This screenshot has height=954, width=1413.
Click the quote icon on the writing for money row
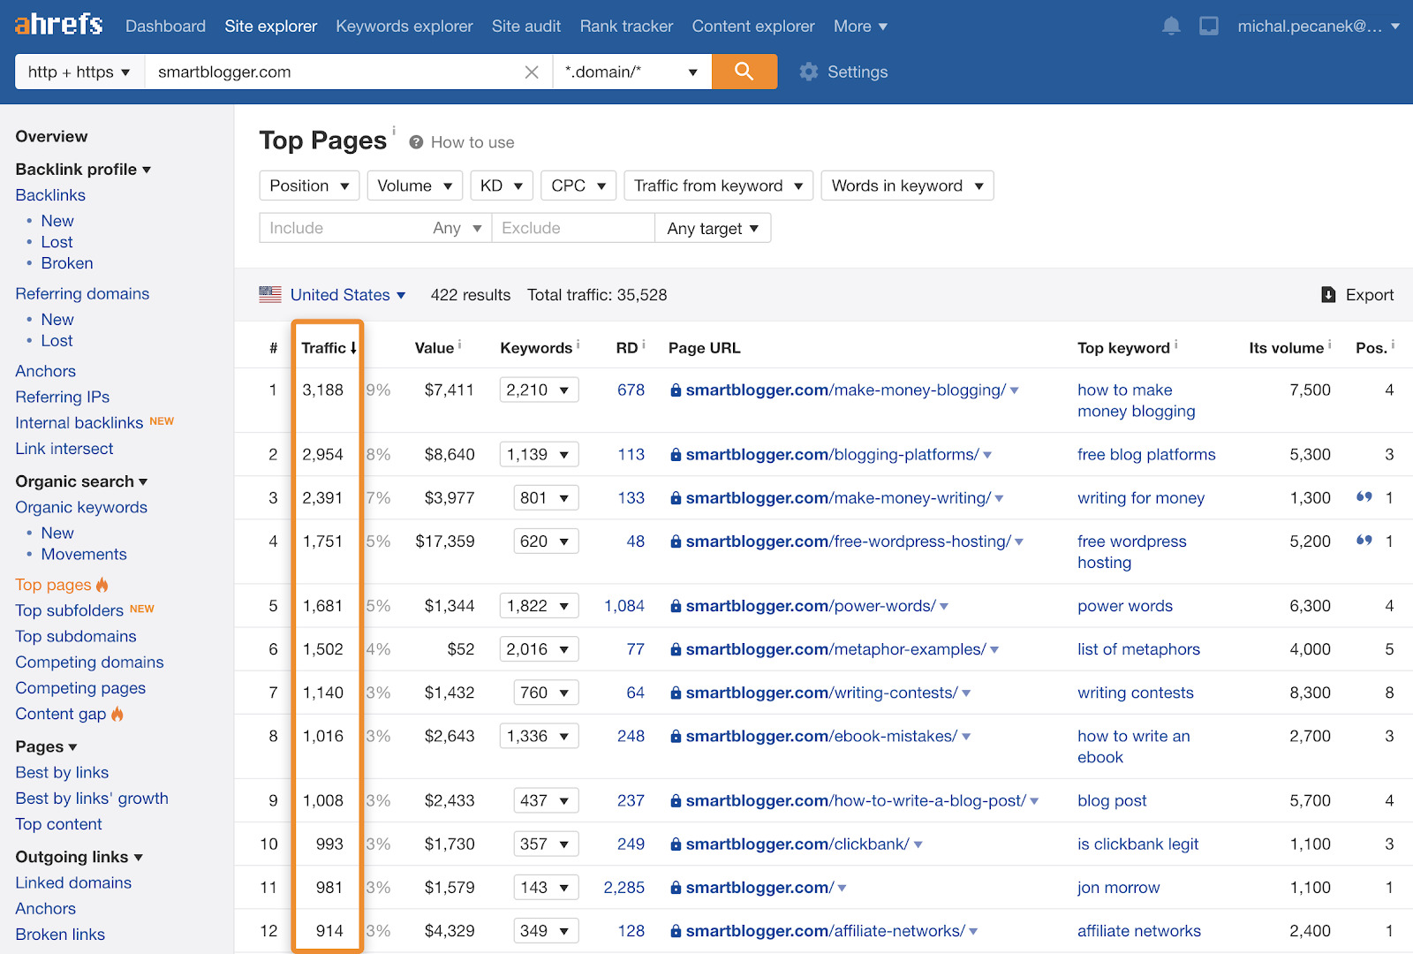[1364, 497]
